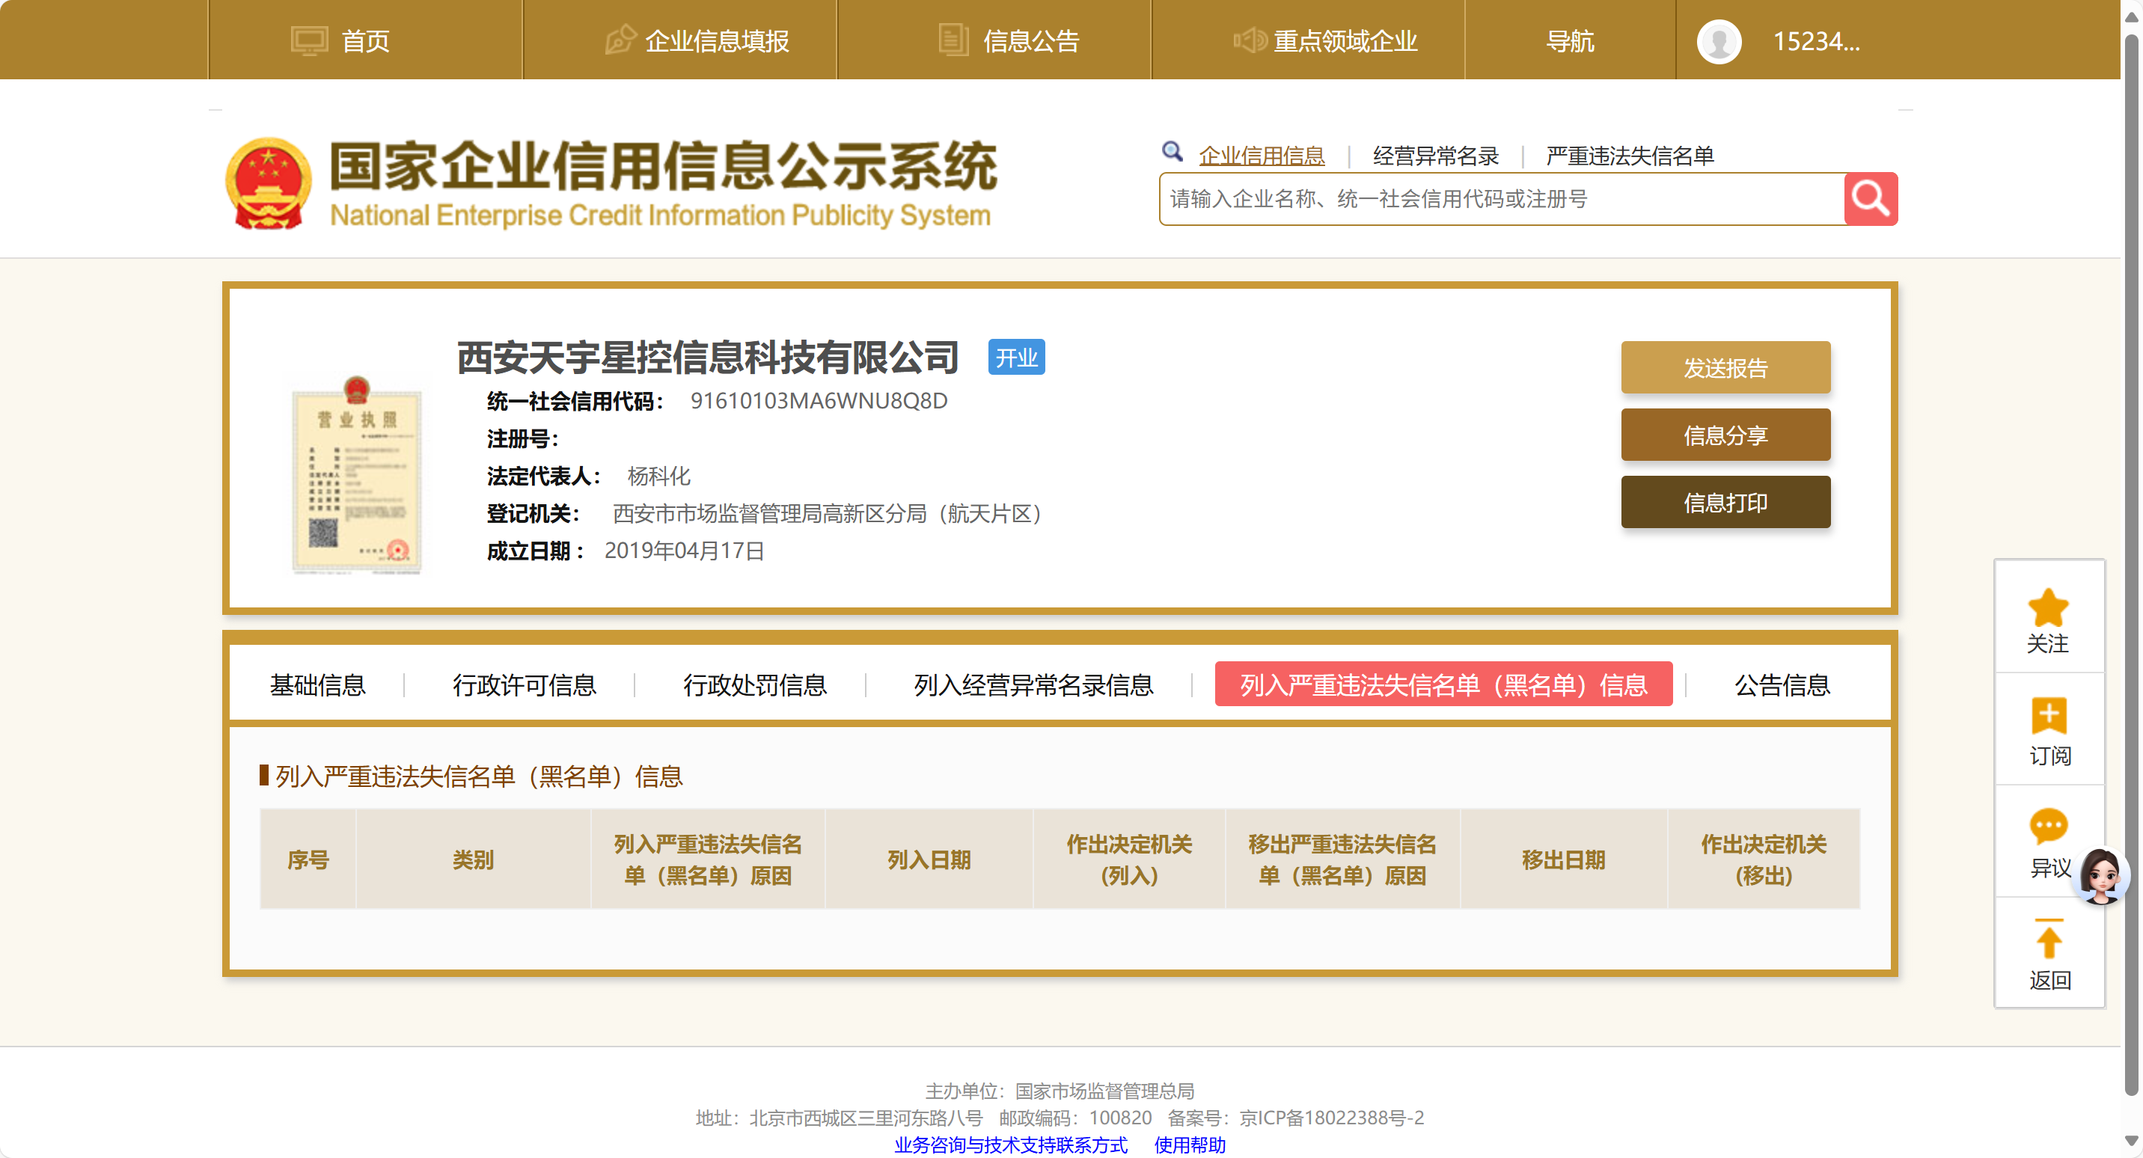Switch to the 列入经营异常名录信息 tab
This screenshot has width=2143, height=1158.
(x=1033, y=684)
